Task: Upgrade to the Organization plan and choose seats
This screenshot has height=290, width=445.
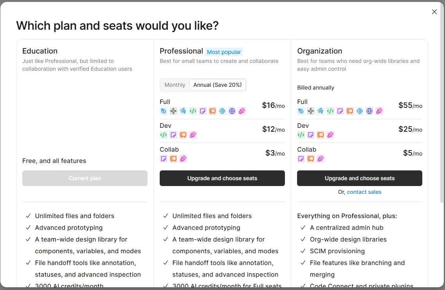Action: point(360,178)
